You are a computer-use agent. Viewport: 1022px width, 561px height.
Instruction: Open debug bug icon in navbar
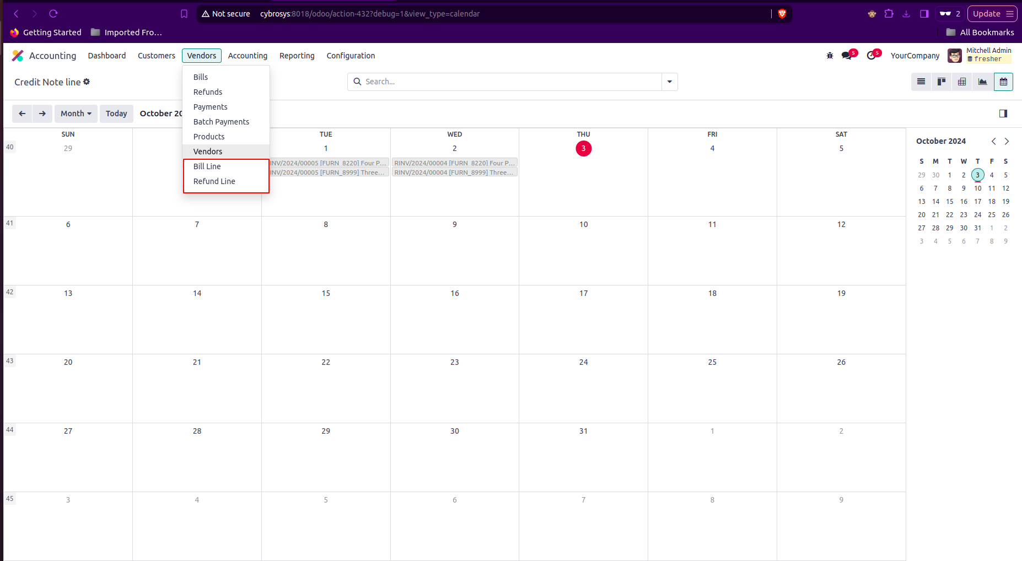click(x=830, y=56)
